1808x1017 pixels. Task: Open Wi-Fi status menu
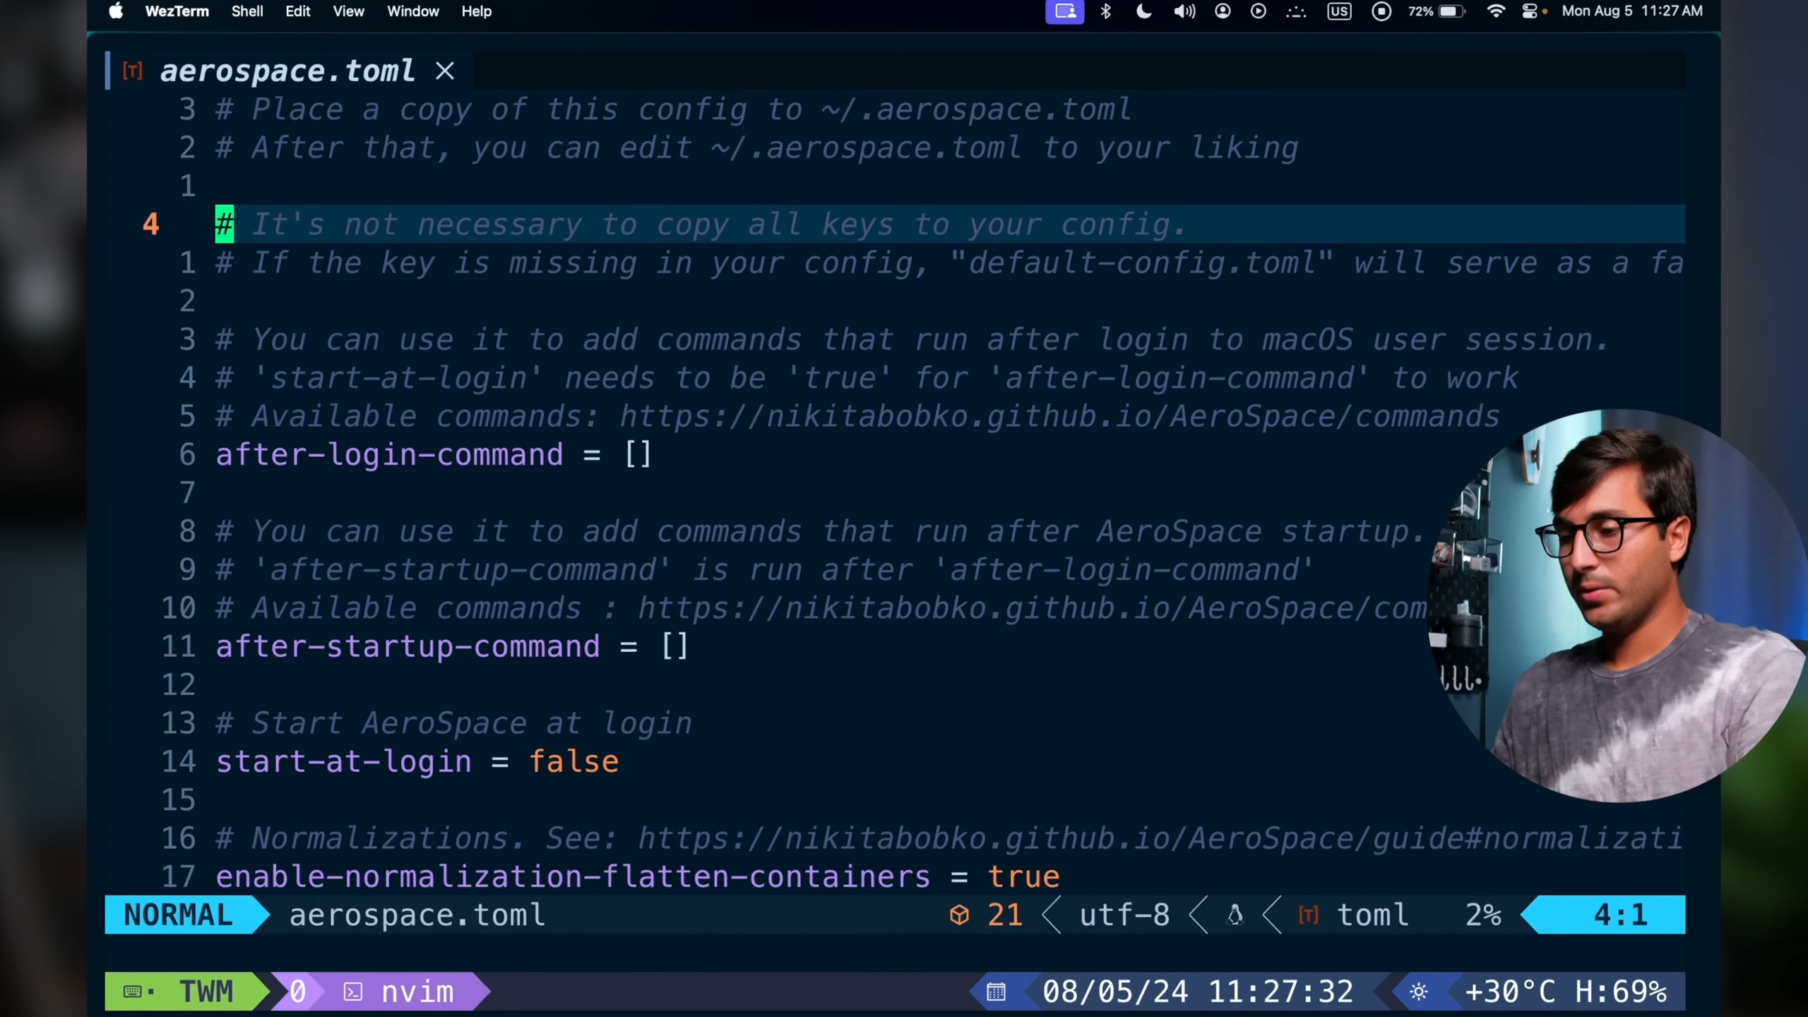click(1495, 11)
